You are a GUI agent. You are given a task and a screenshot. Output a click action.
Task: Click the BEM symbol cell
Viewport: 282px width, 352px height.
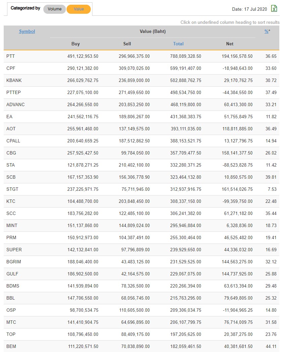(11, 346)
